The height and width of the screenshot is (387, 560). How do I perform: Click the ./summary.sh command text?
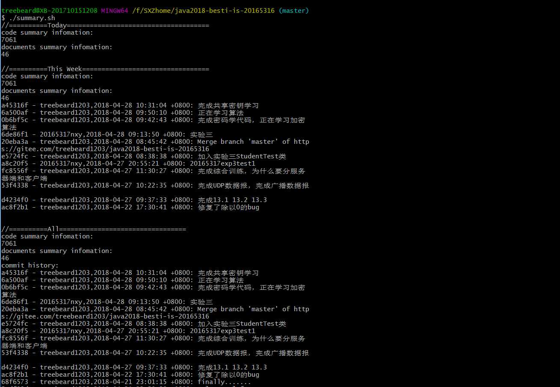[x=32, y=18]
